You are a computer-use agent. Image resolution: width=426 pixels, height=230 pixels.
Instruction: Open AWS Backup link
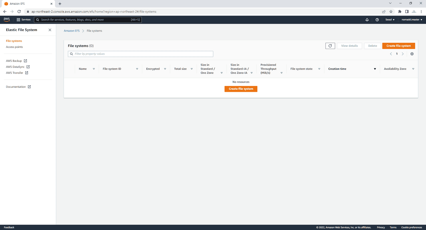pyautogui.click(x=14, y=61)
